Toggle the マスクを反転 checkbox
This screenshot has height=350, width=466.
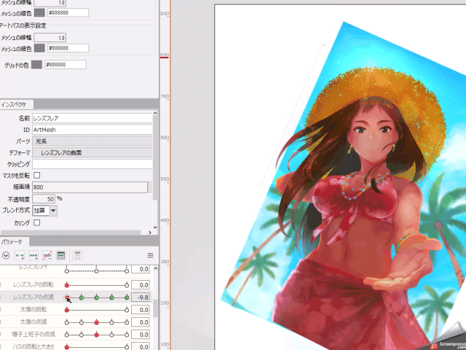[x=37, y=175]
